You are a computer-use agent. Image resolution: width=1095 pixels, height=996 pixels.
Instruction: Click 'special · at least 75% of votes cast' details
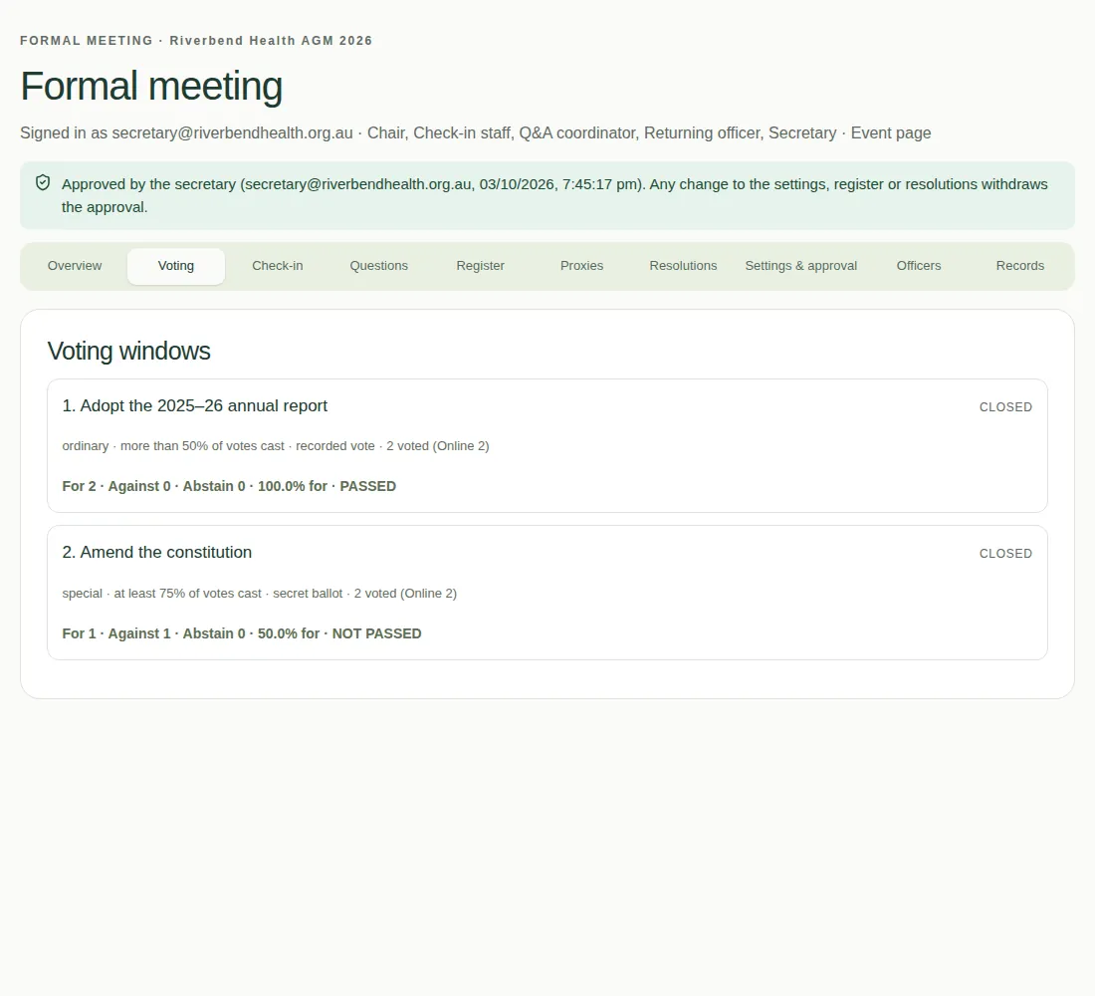(259, 594)
